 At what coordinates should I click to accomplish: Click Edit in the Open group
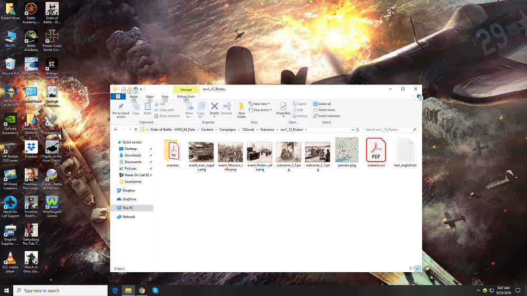(x=298, y=110)
